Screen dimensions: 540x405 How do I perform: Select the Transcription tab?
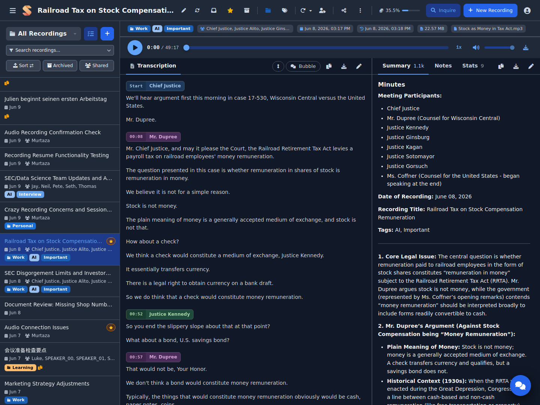[x=153, y=66]
